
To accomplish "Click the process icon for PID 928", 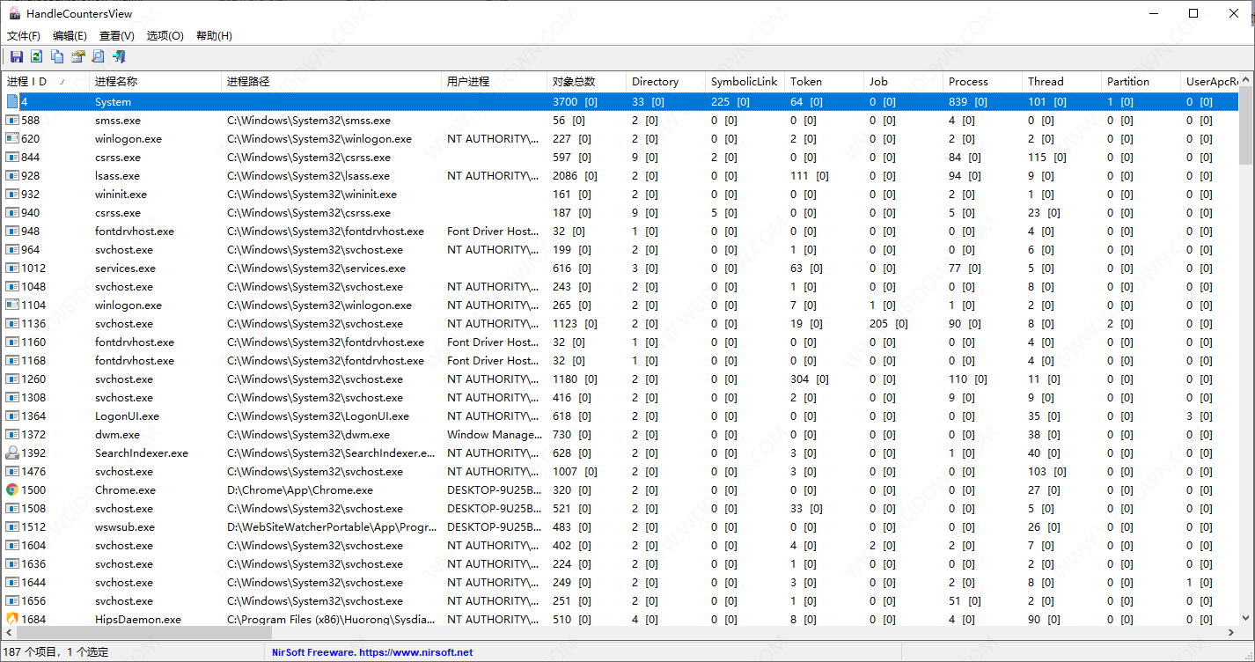I will (x=12, y=176).
